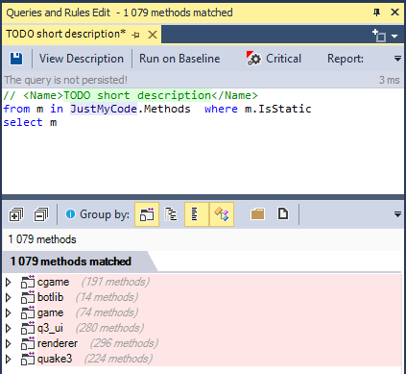Click JustMyCode in the query editor
This screenshot has width=406, height=374.
pos(104,109)
